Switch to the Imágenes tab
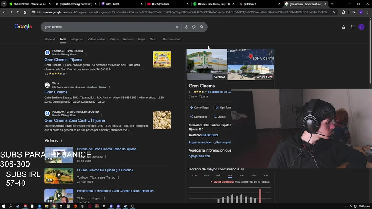372x209 pixels. click(x=77, y=39)
